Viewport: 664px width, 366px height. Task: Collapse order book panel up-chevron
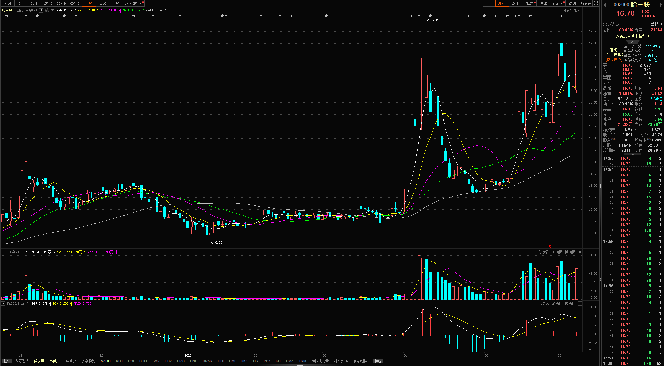click(x=632, y=42)
